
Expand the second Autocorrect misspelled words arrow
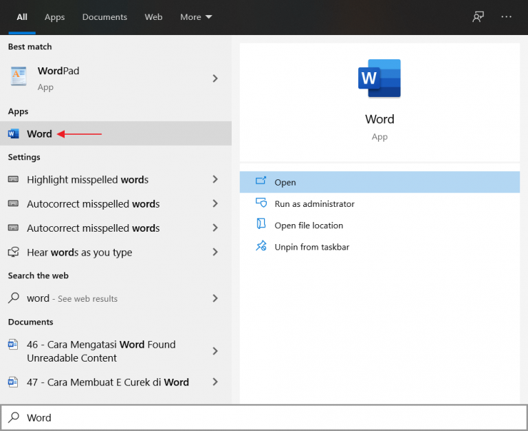[215, 228]
